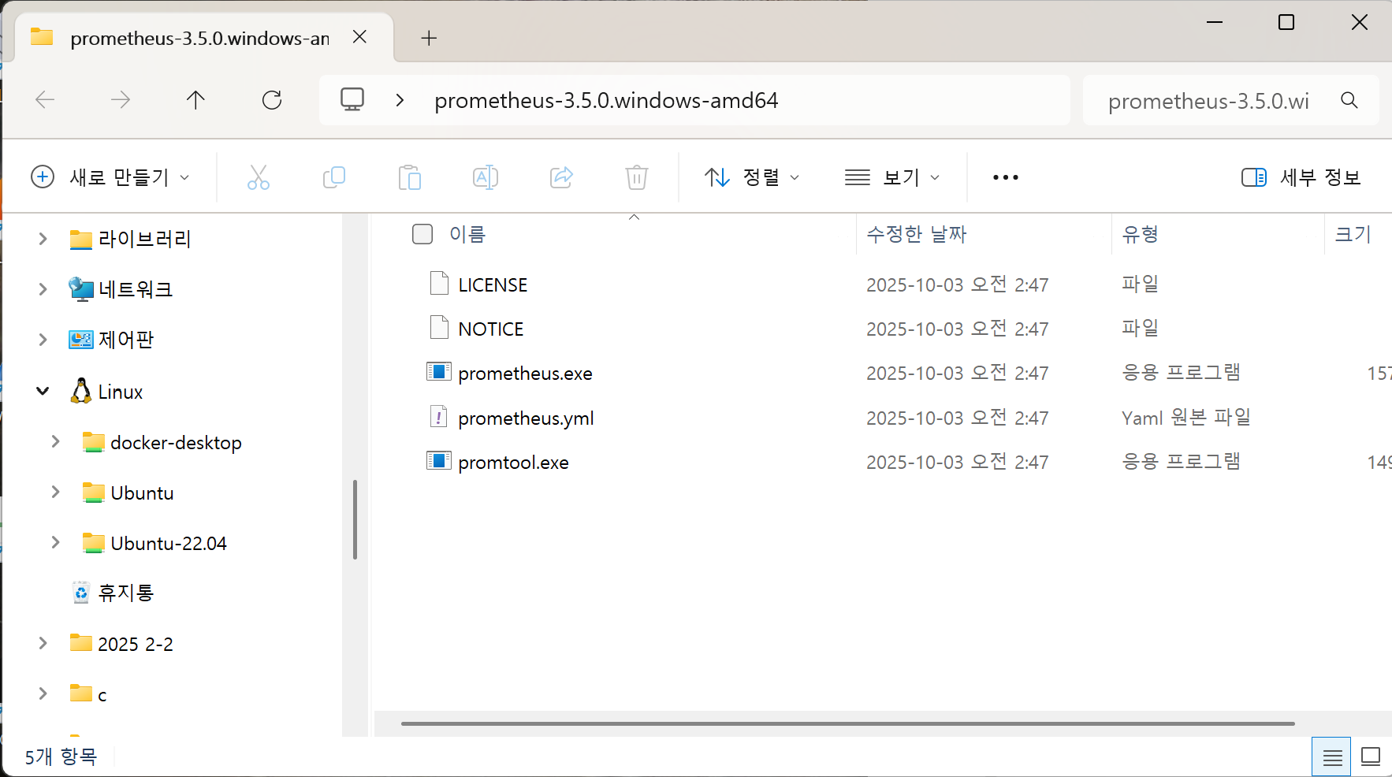The image size is (1392, 777).
Task: Click prometheus-3.5.0.windows-amd64 breadcrumb in address bar
Action: coord(606,100)
